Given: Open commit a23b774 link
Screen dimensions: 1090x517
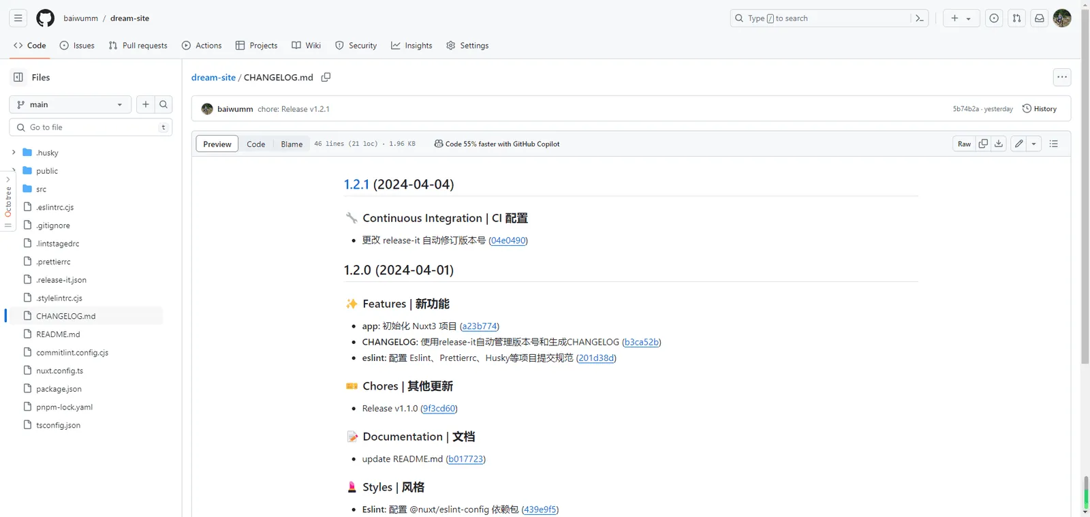Looking at the screenshot, I should click(480, 326).
